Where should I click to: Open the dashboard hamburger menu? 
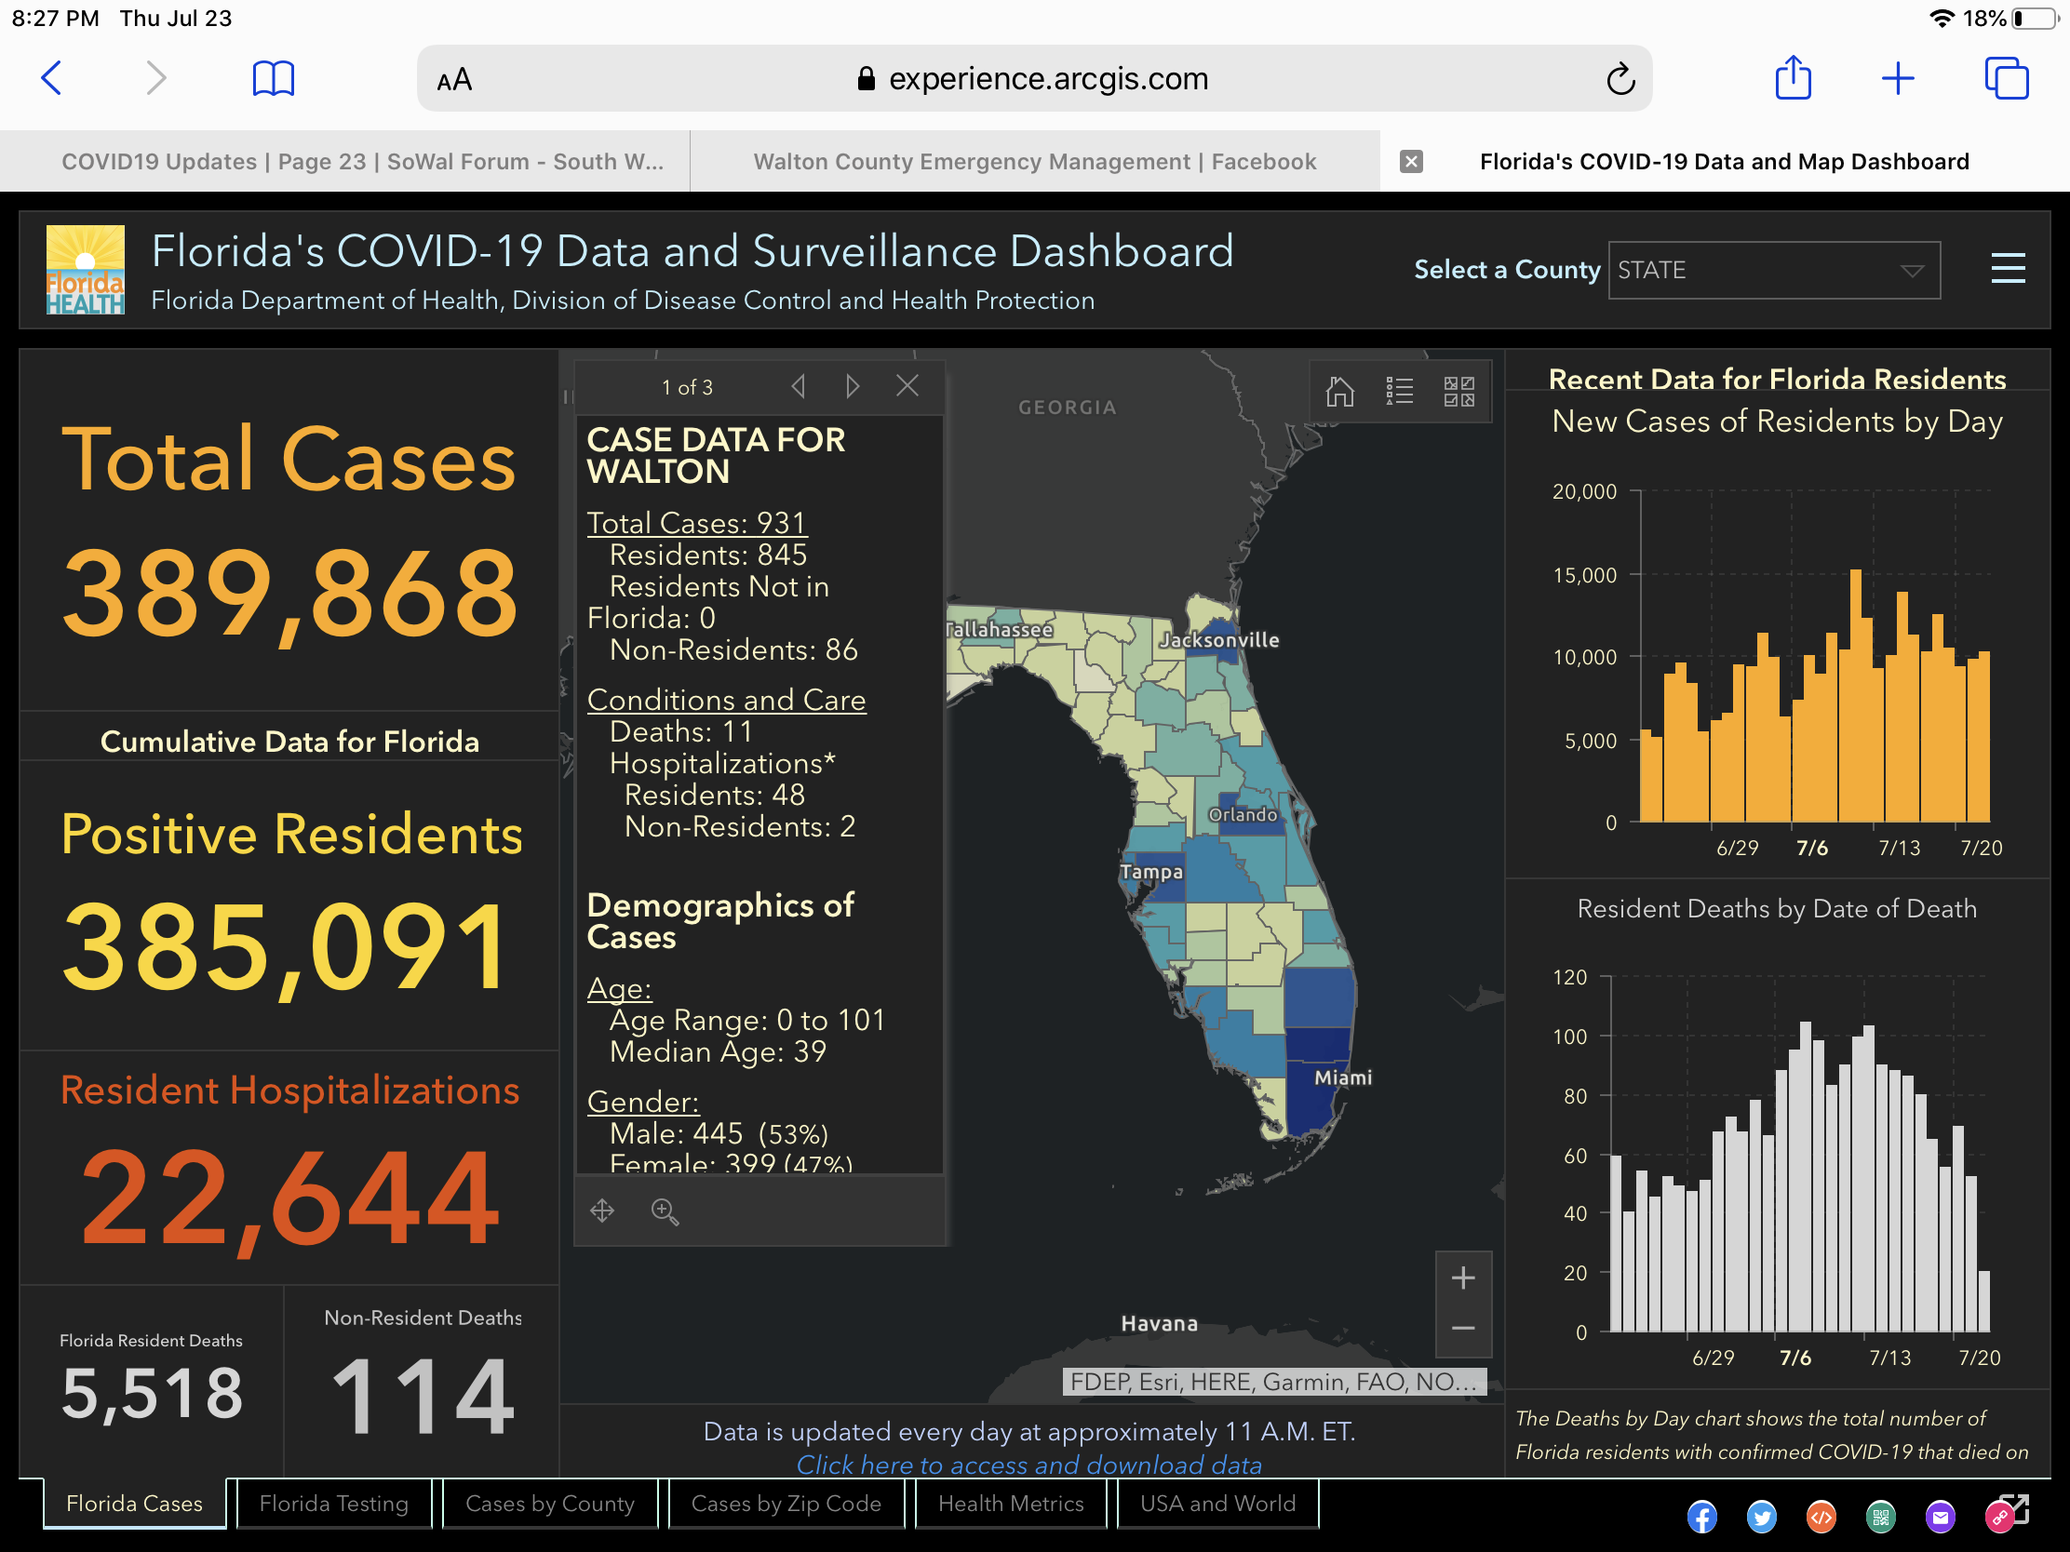[x=2008, y=269]
